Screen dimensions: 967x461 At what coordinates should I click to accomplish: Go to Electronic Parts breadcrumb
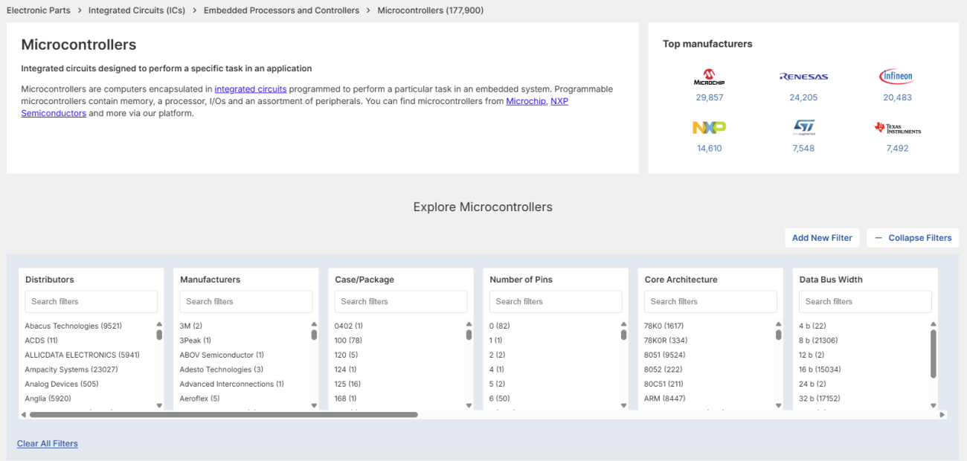click(39, 10)
